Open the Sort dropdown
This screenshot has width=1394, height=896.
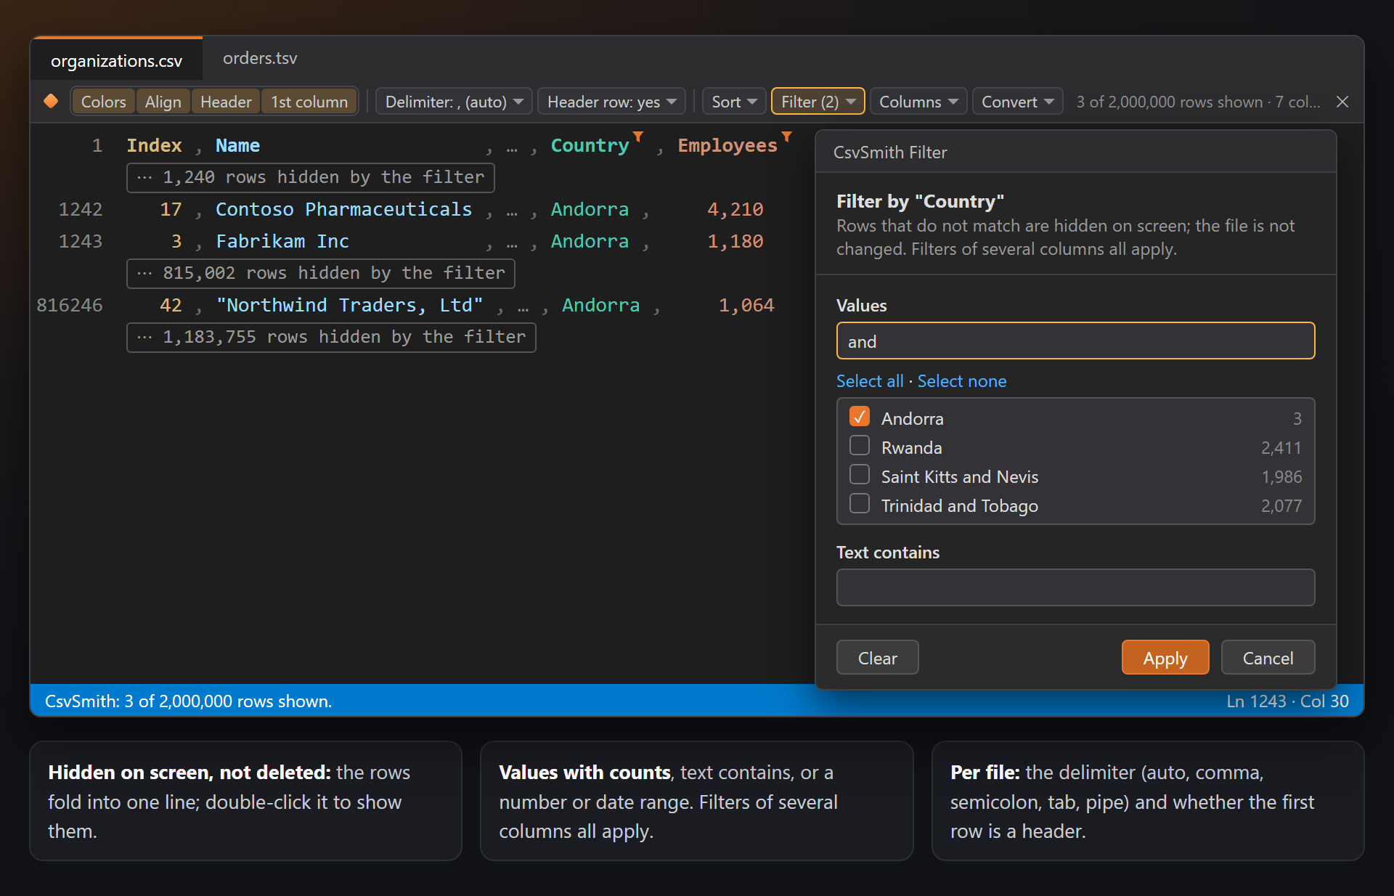tap(734, 102)
